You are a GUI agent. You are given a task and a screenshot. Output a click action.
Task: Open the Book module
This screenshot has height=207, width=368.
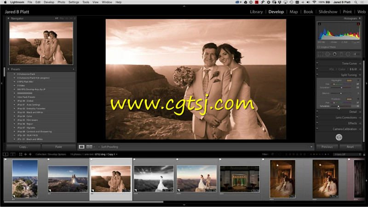(308, 12)
